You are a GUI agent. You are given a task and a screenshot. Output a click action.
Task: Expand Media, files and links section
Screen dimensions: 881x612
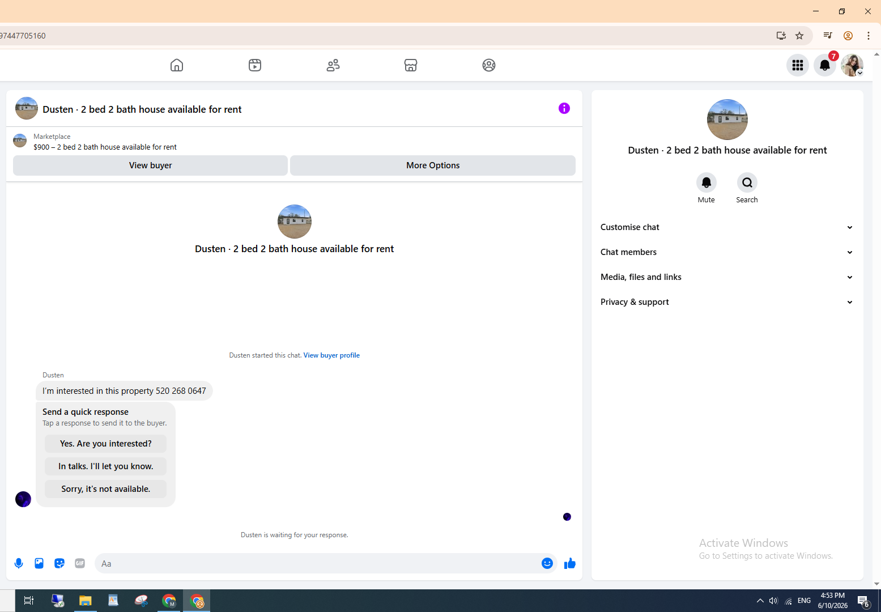point(727,277)
